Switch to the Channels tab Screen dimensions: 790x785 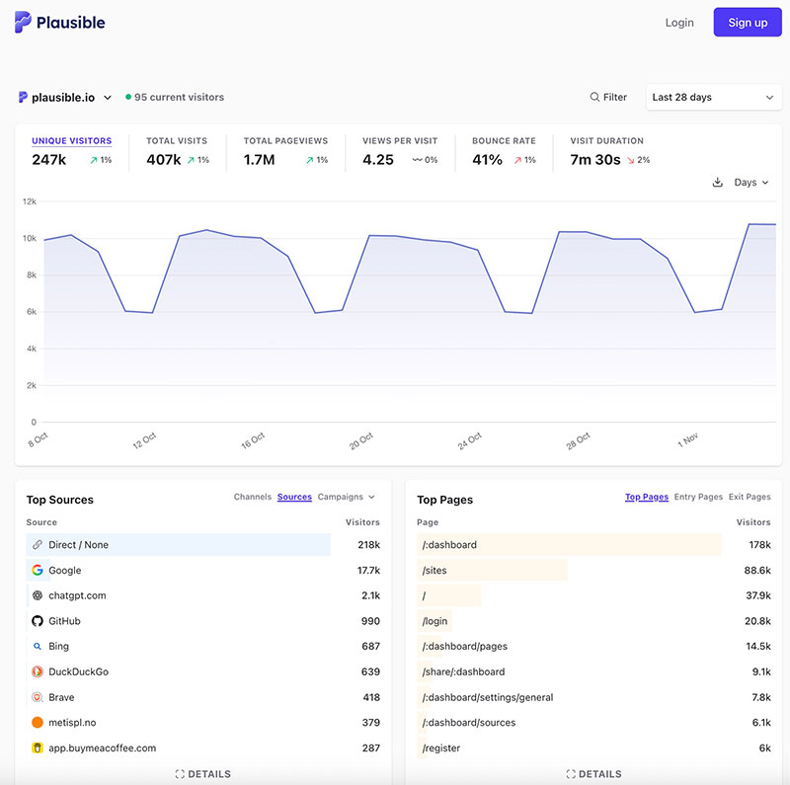(253, 497)
